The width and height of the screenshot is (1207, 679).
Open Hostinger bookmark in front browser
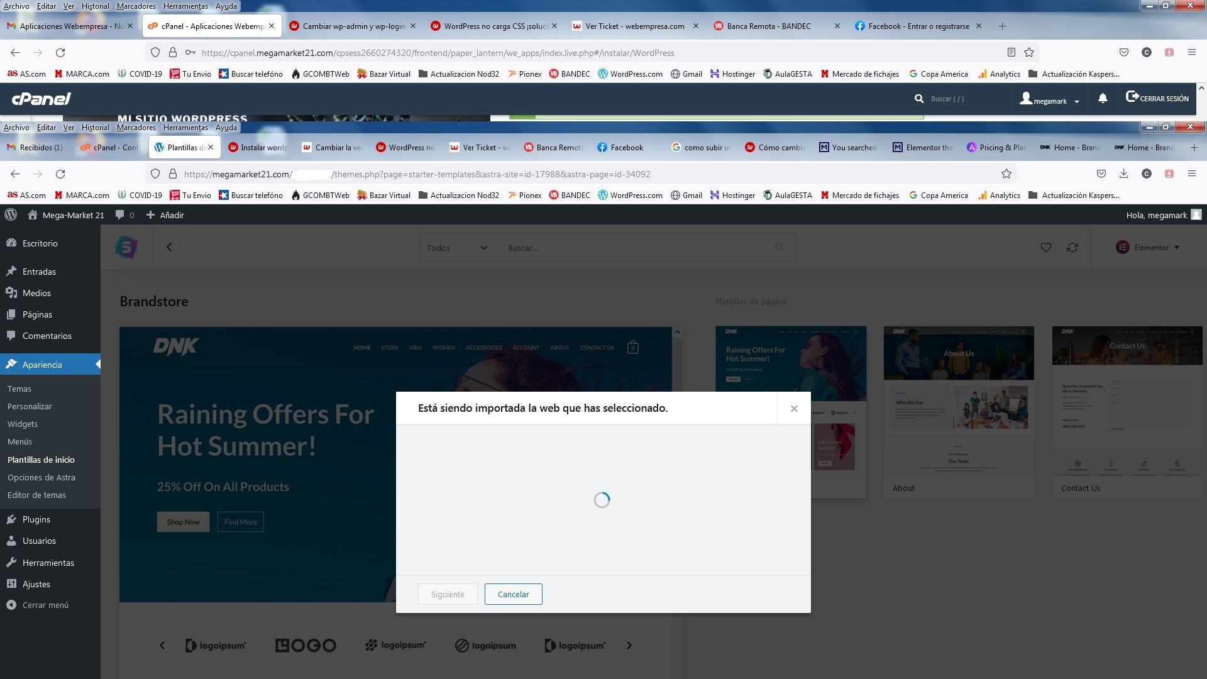(x=732, y=195)
